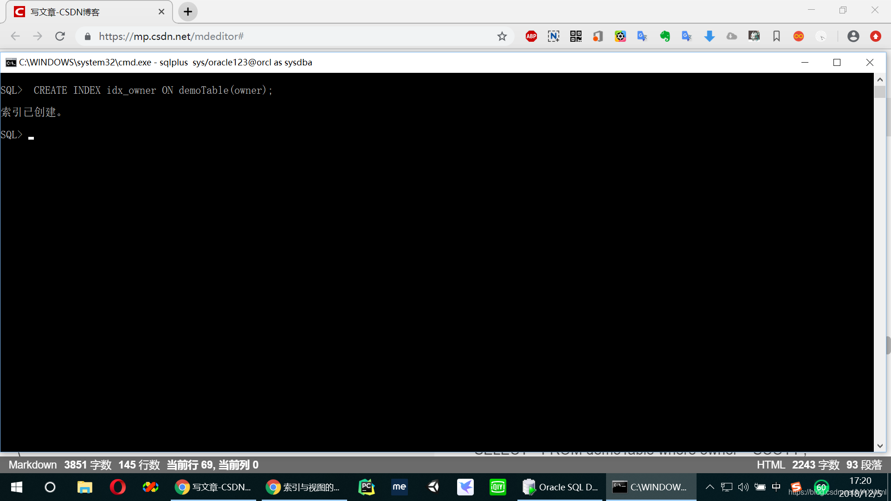This screenshot has width=891, height=501.
Task: Click the blue download arrow extension
Action: [710, 36]
